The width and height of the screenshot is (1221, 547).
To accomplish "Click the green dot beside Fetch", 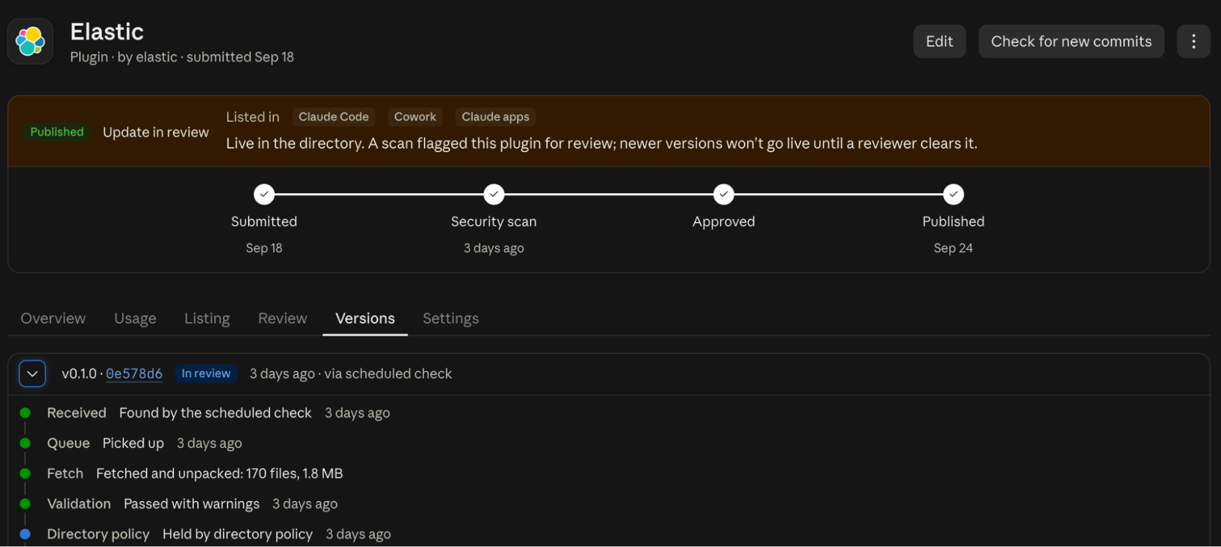I will 25,474.
